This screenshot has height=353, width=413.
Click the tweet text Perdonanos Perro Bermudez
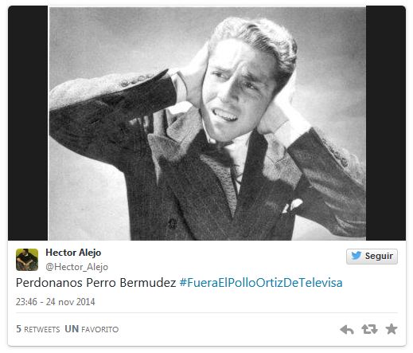pyautogui.click(x=96, y=283)
